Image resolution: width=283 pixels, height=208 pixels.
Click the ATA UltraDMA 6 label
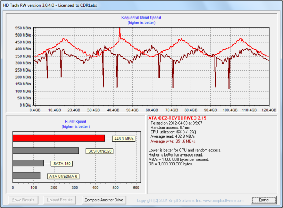[x=63, y=176]
